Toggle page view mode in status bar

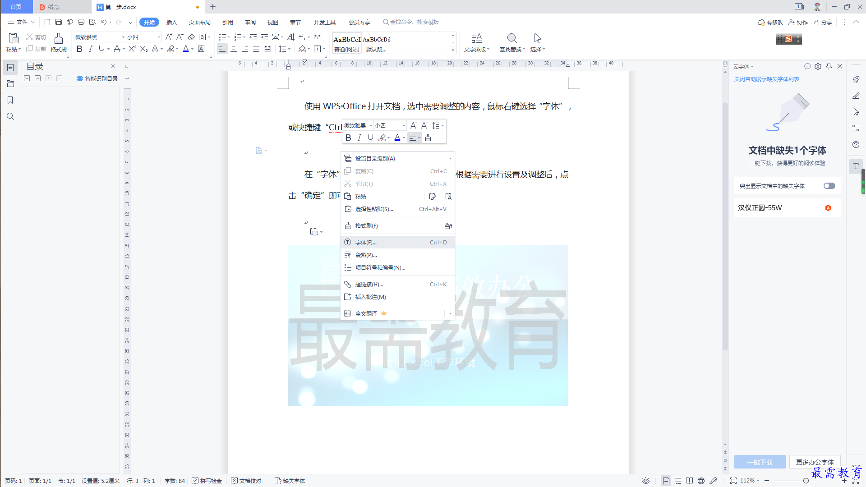[666, 481]
